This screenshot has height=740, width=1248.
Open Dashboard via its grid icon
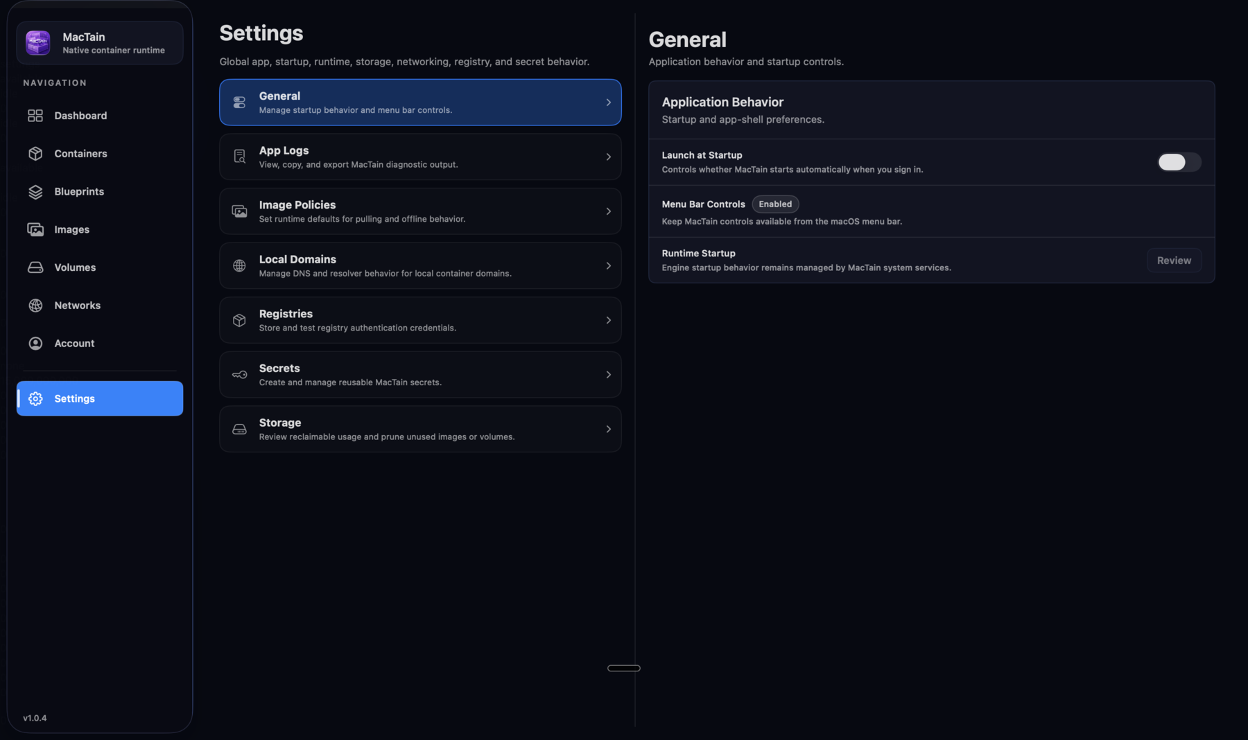click(x=35, y=116)
